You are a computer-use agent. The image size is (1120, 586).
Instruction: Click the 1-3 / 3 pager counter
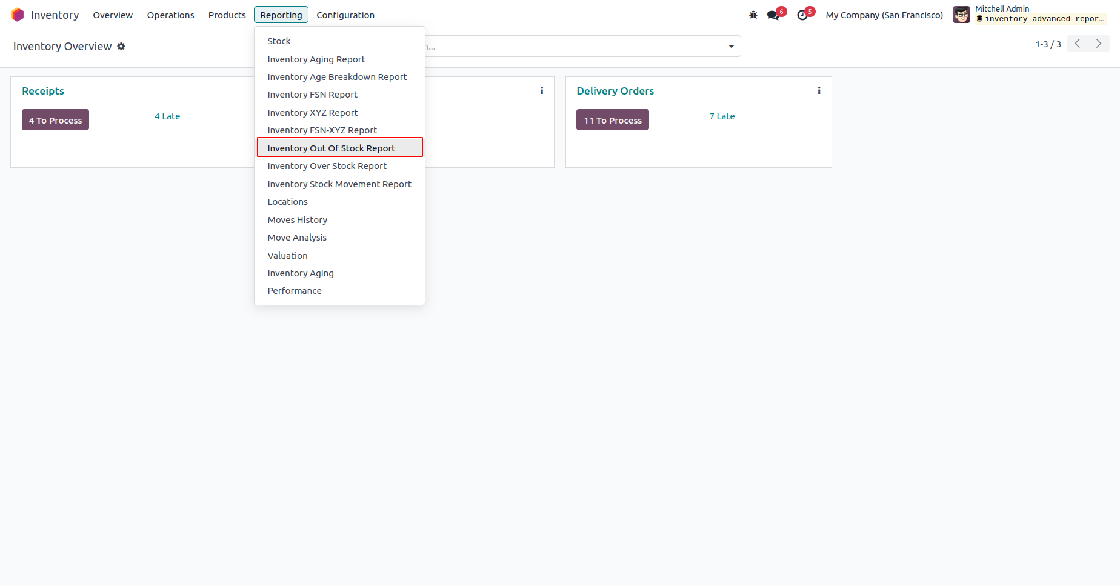click(1048, 44)
